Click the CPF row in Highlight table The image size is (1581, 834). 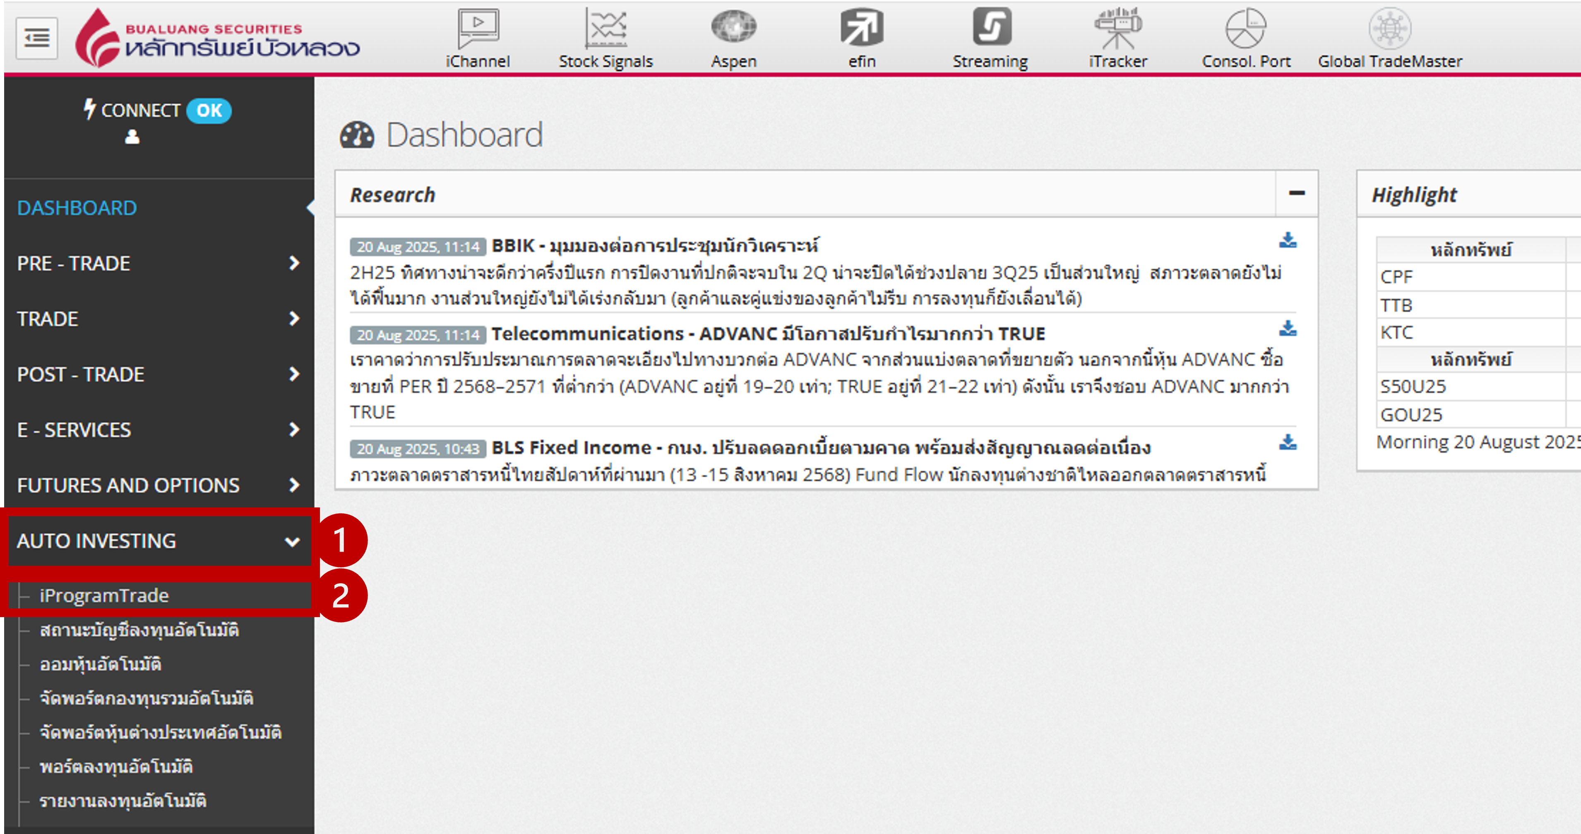pyautogui.click(x=1396, y=277)
